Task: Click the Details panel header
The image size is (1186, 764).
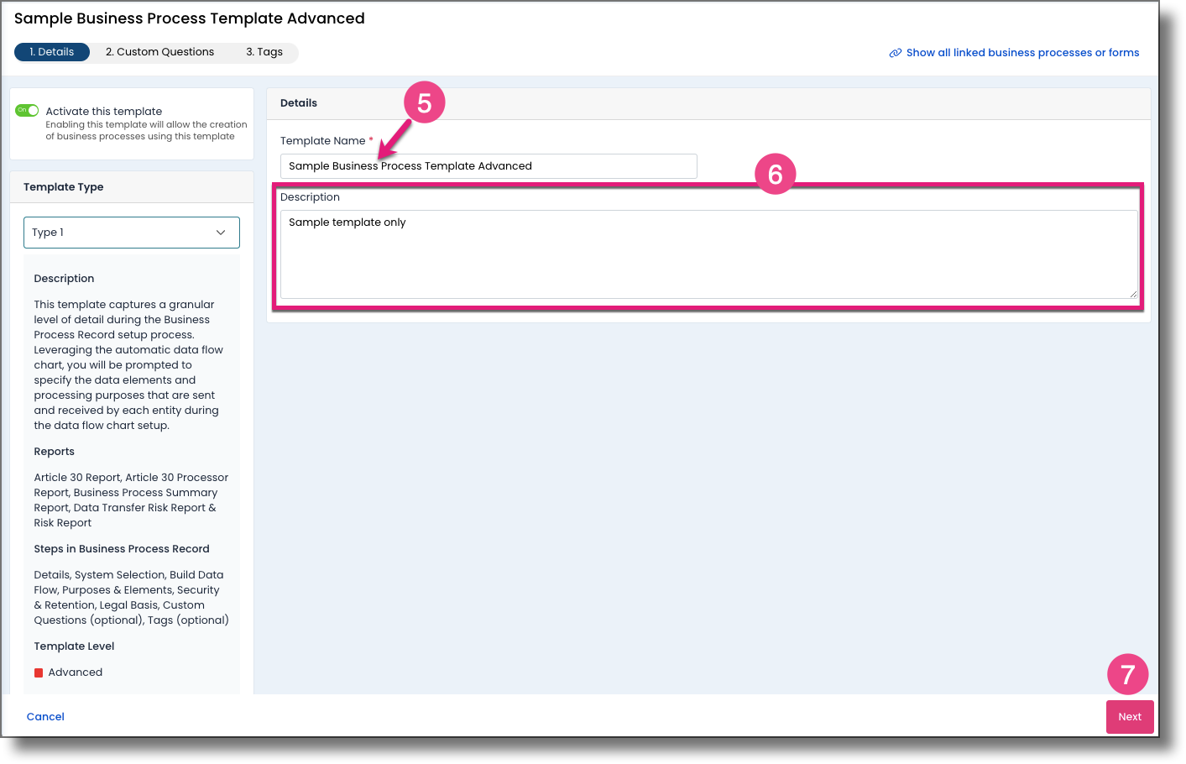Action: pyautogui.click(x=708, y=103)
